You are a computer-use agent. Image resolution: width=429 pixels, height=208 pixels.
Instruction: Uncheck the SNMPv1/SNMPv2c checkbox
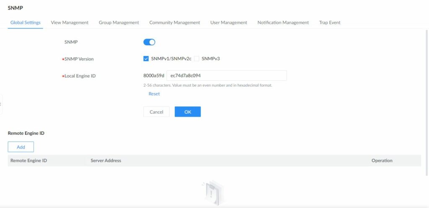(146, 59)
